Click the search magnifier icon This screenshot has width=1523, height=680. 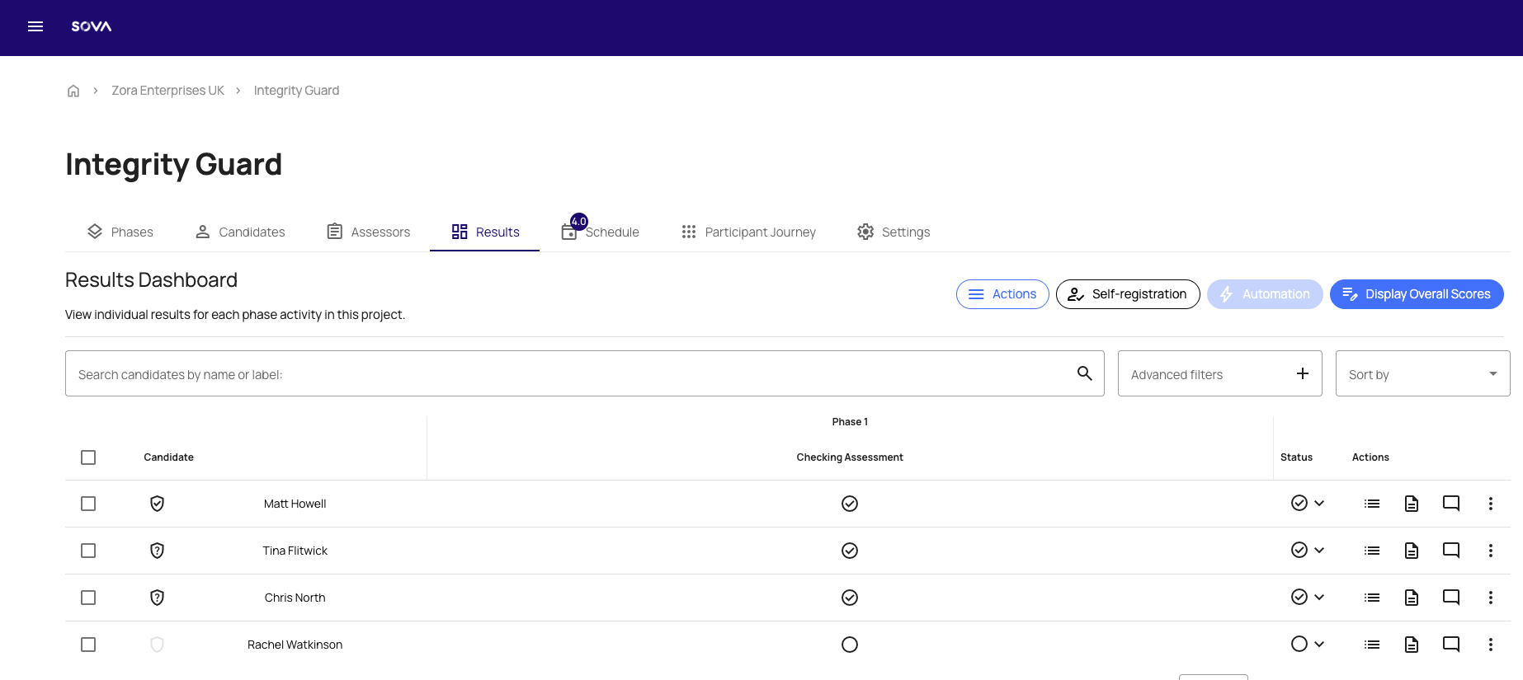tap(1084, 373)
